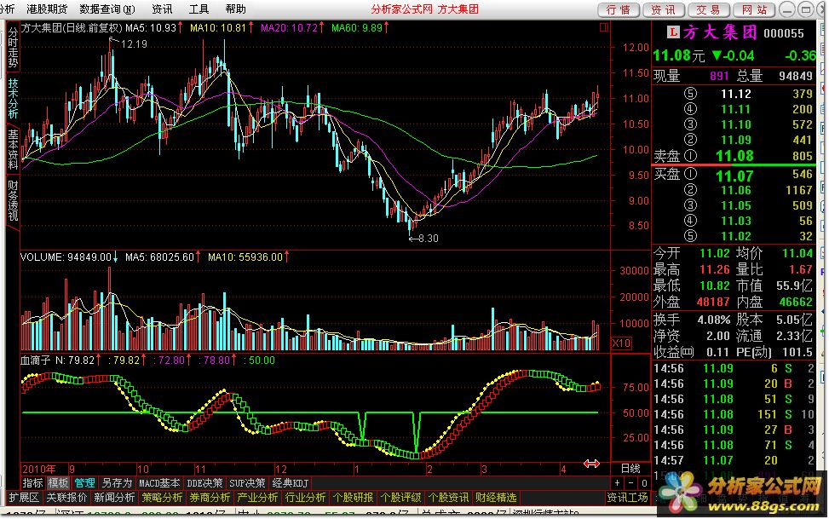Screen dimensions: 829x519
Task: Apply the DDE决策 template
Action: [x=205, y=483]
